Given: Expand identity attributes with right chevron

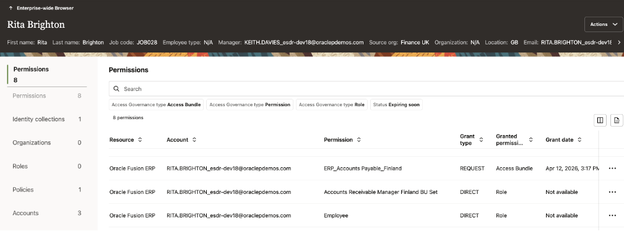Looking at the screenshot, I should [619, 42].
